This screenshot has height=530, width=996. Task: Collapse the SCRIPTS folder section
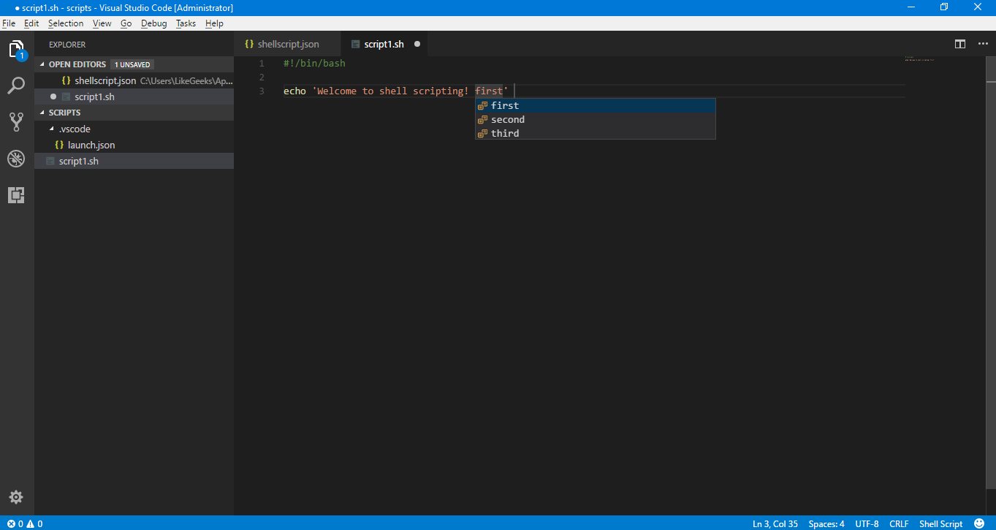(42, 113)
